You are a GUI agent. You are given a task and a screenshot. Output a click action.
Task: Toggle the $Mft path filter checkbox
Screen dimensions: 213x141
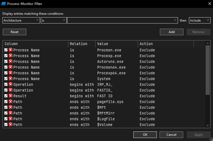[x=6, y=107]
